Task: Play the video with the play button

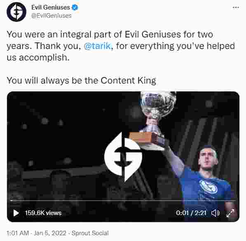Action: click(16, 213)
